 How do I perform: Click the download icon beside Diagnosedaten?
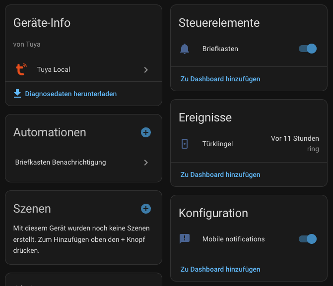click(17, 93)
